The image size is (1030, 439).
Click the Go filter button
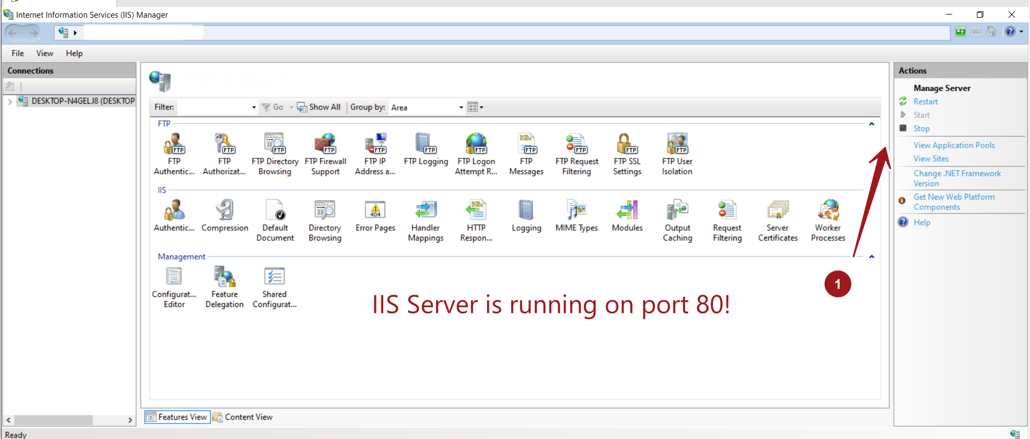tap(273, 107)
